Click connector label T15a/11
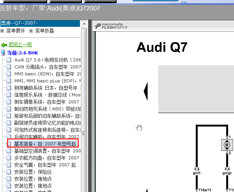The height and width of the screenshot is (192, 234). click(x=205, y=190)
